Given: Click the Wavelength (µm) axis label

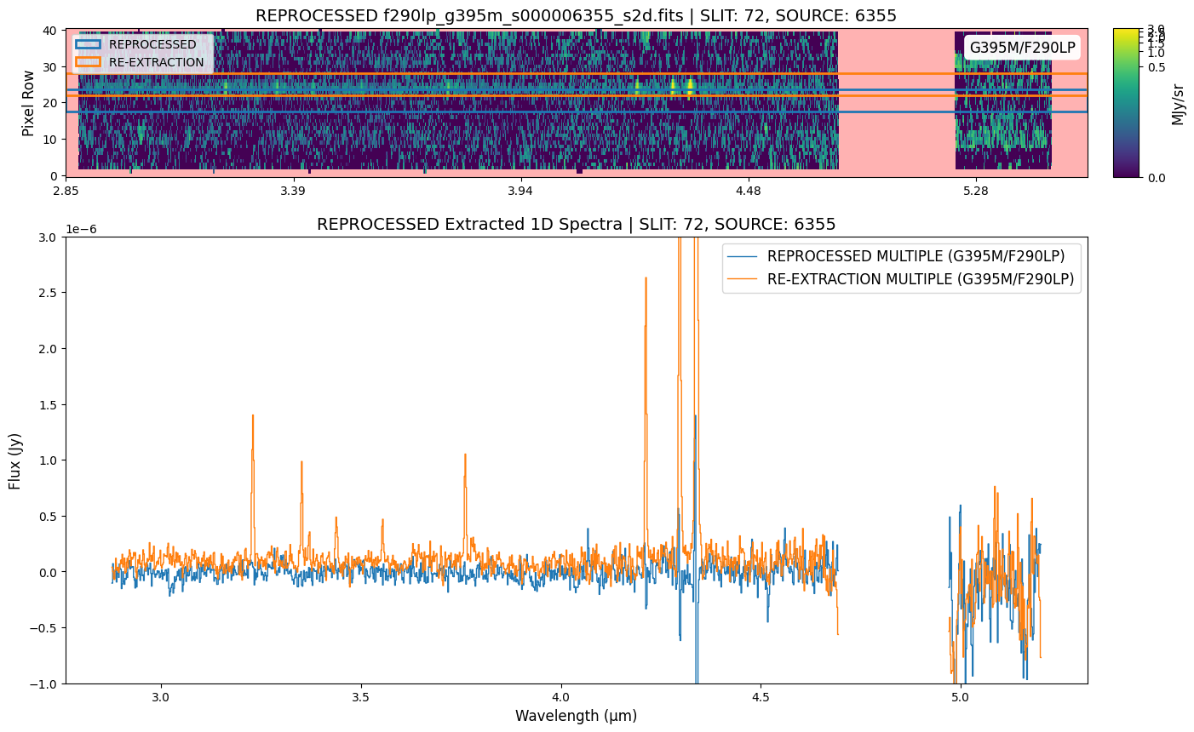Looking at the screenshot, I should (576, 716).
